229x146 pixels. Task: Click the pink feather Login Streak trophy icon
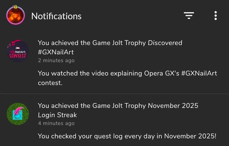[x=18, y=114]
